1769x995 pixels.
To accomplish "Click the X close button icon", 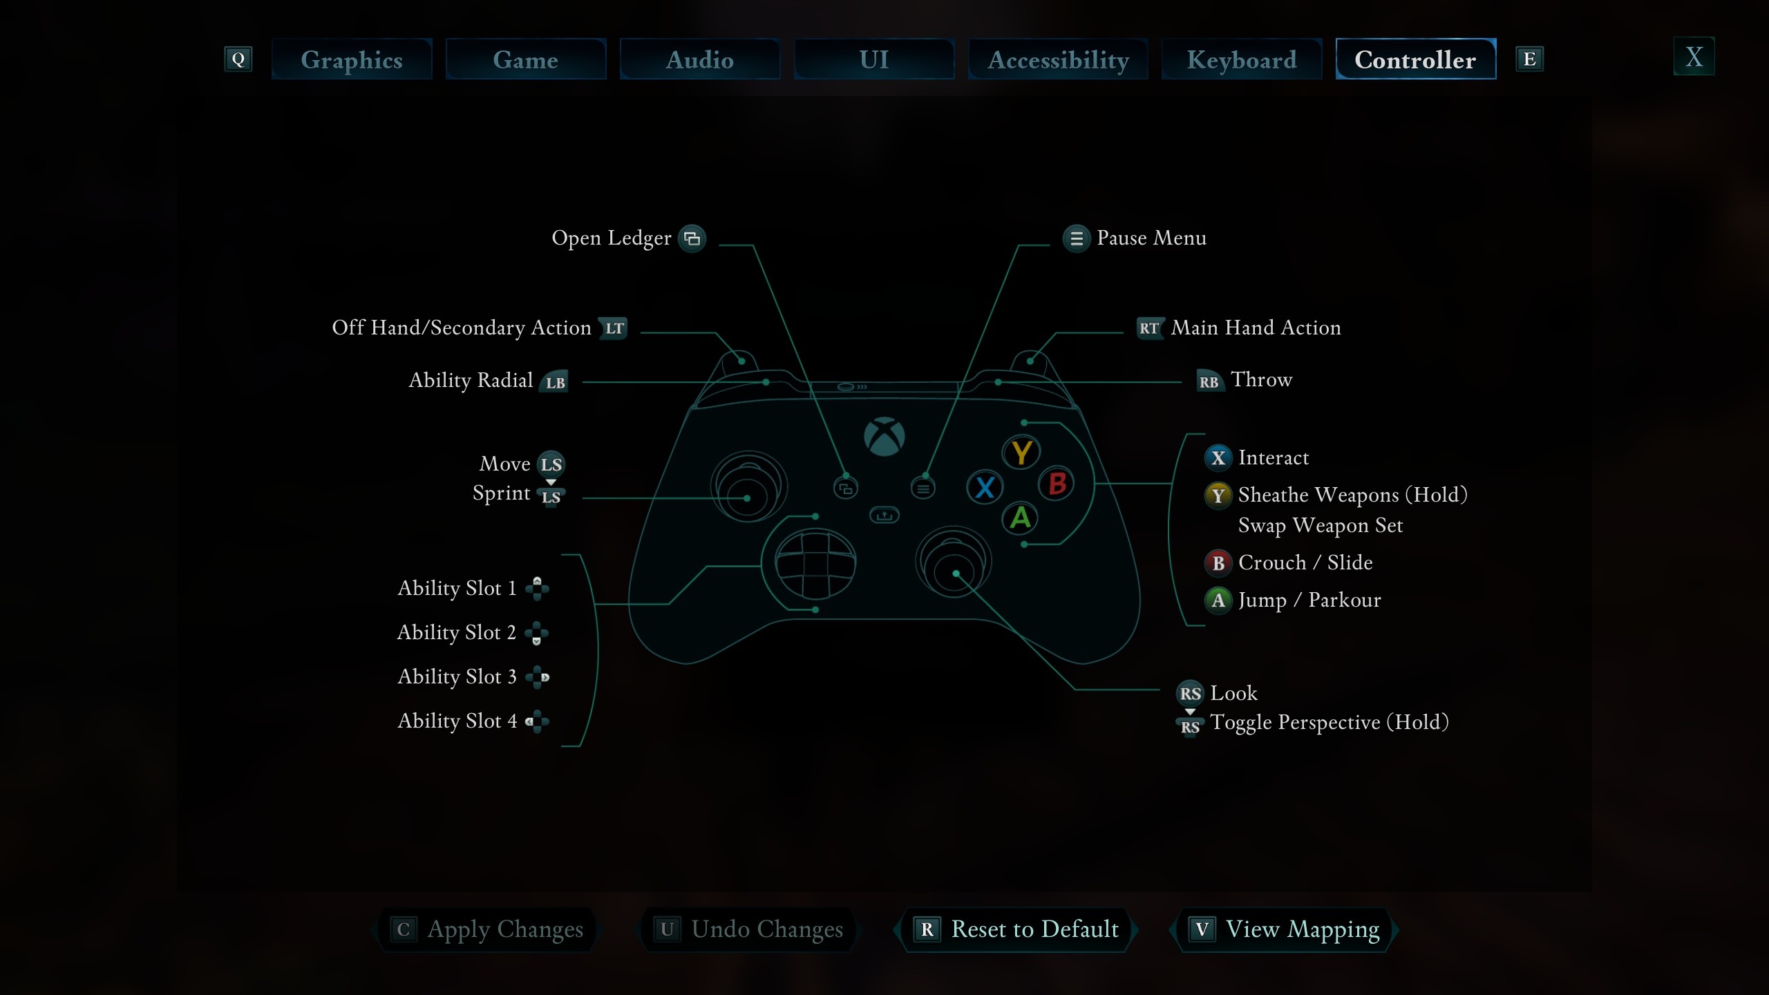I will 1692,57.
